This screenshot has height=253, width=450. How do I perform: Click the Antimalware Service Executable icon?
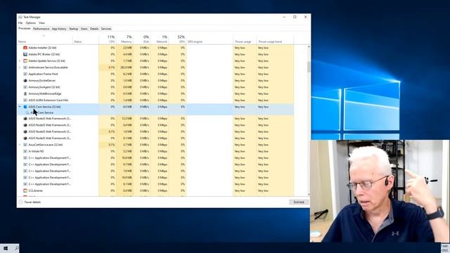point(25,67)
